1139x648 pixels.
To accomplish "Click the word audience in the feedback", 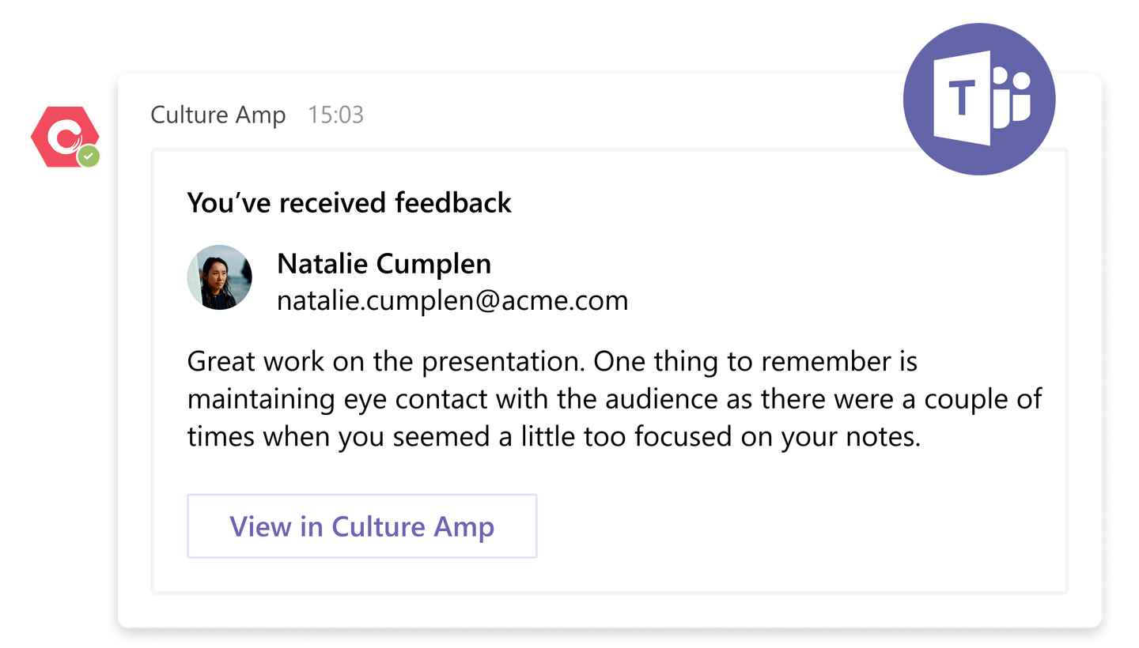I will point(662,400).
